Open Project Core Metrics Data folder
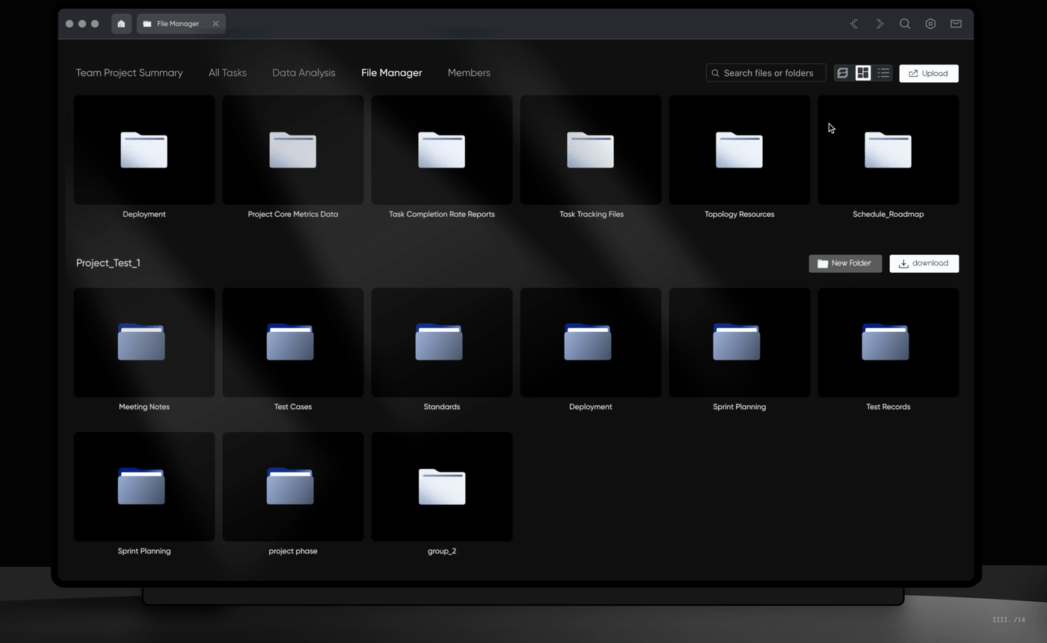The image size is (1047, 643). click(x=293, y=150)
